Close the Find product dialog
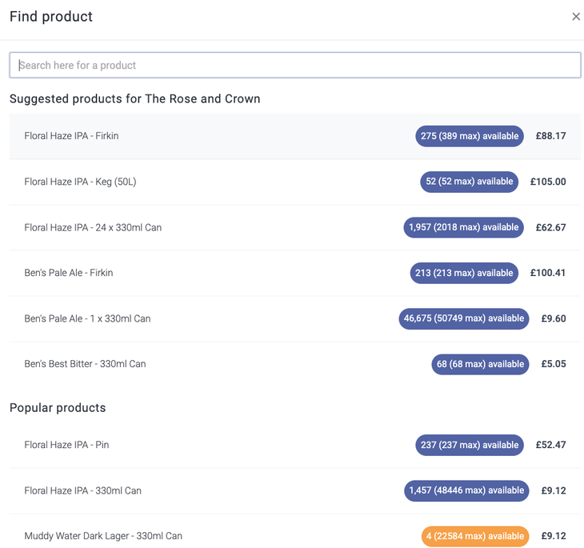This screenshot has width=584, height=548. (575, 17)
